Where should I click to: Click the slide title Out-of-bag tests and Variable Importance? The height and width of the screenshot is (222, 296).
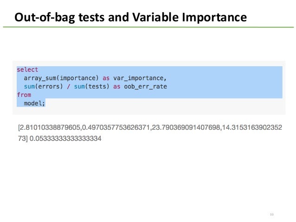coord(131,17)
